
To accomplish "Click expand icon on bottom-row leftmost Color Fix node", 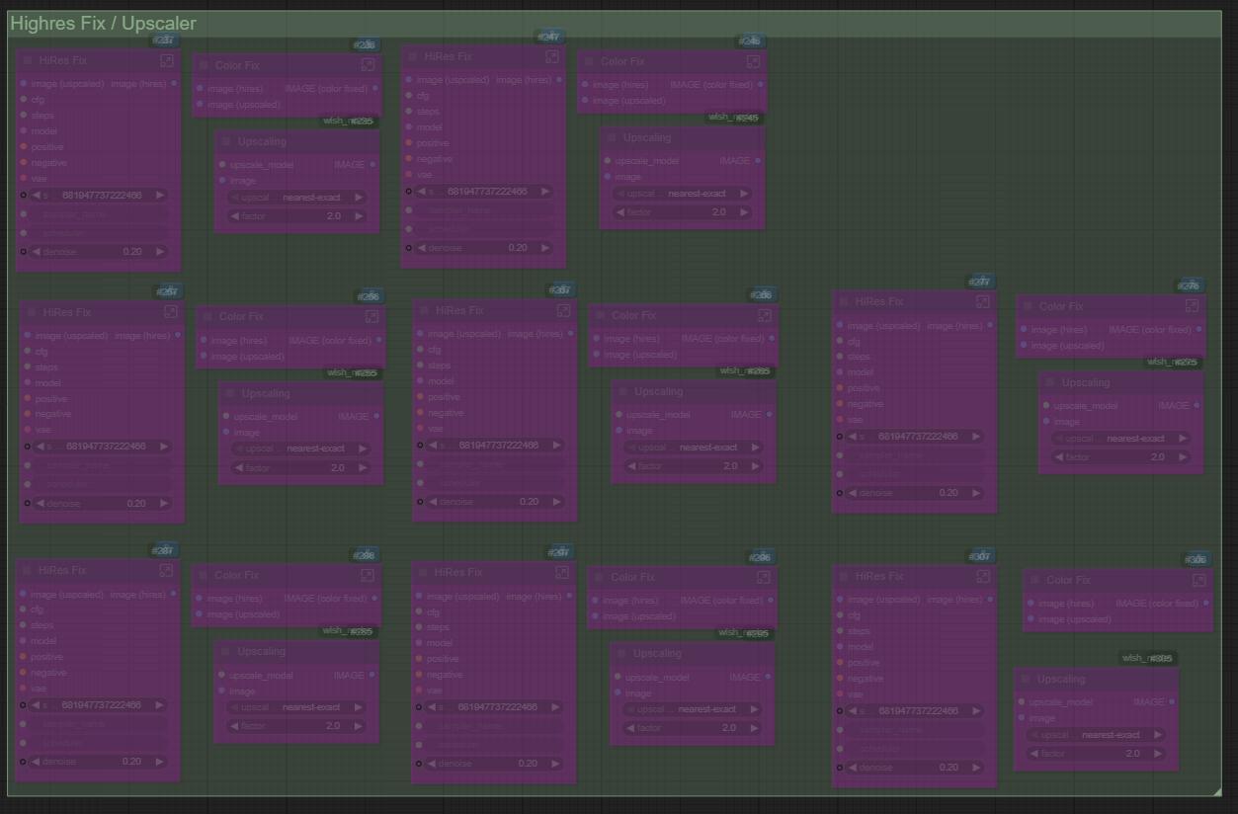I will click(x=367, y=575).
